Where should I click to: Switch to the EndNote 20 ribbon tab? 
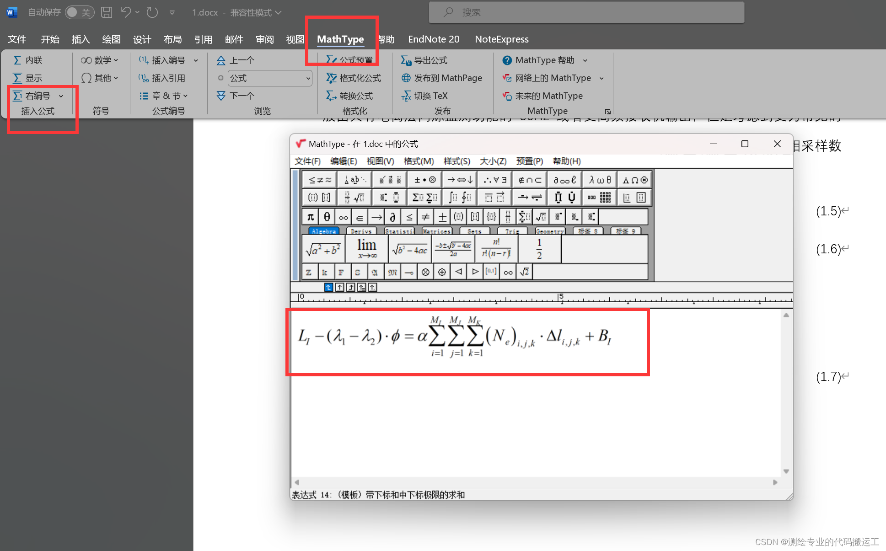click(x=433, y=39)
